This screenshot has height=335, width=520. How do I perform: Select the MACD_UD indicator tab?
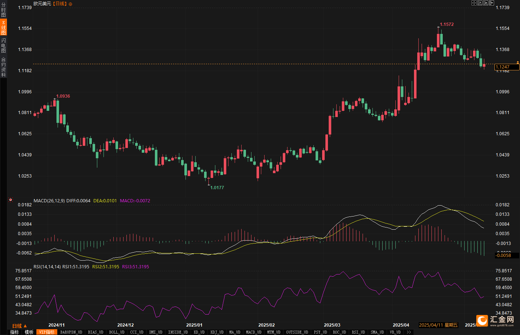tap(254, 332)
